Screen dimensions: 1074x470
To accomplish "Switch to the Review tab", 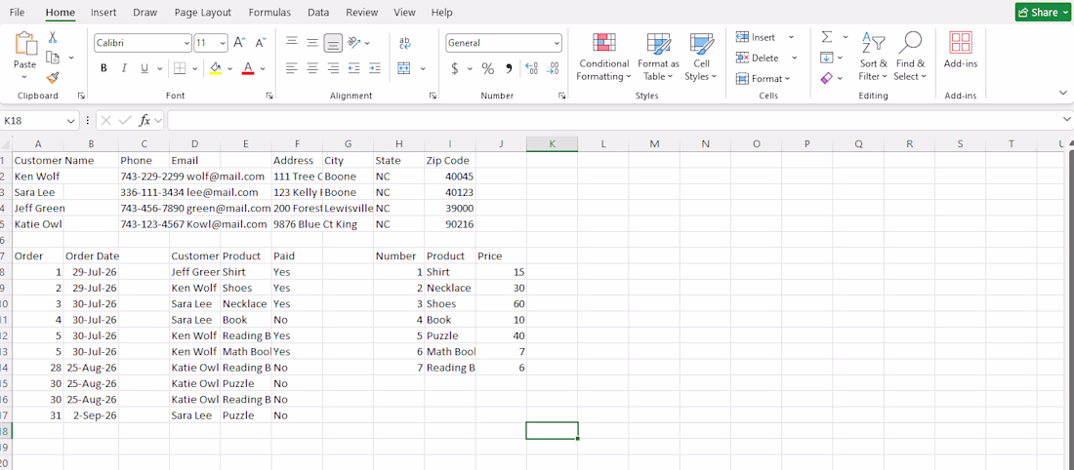I will click(361, 13).
